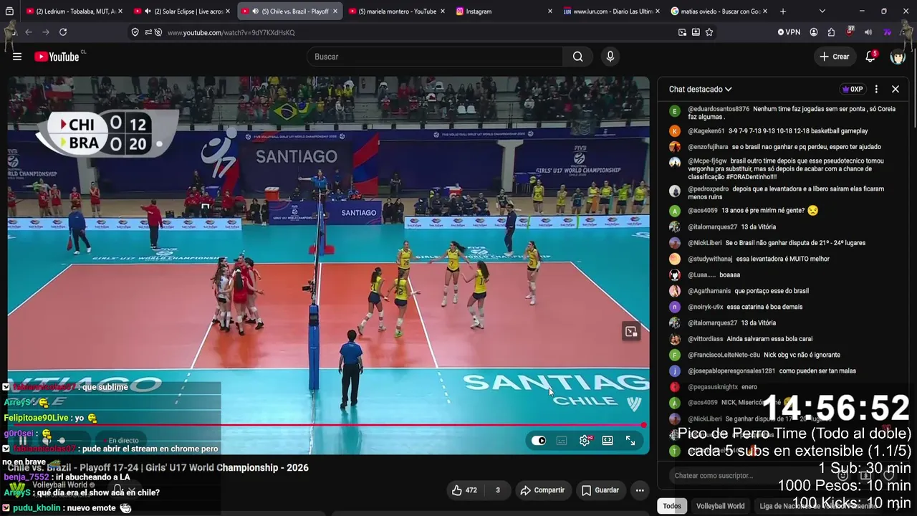Open the chat more-options menu
The image size is (917, 516).
point(876,90)
